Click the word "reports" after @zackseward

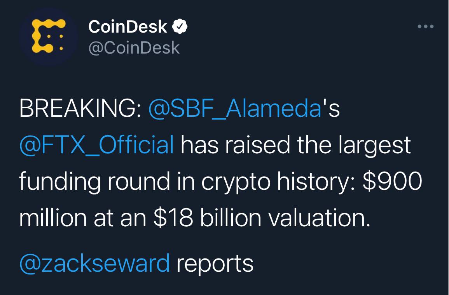click(x=215, y=263)
